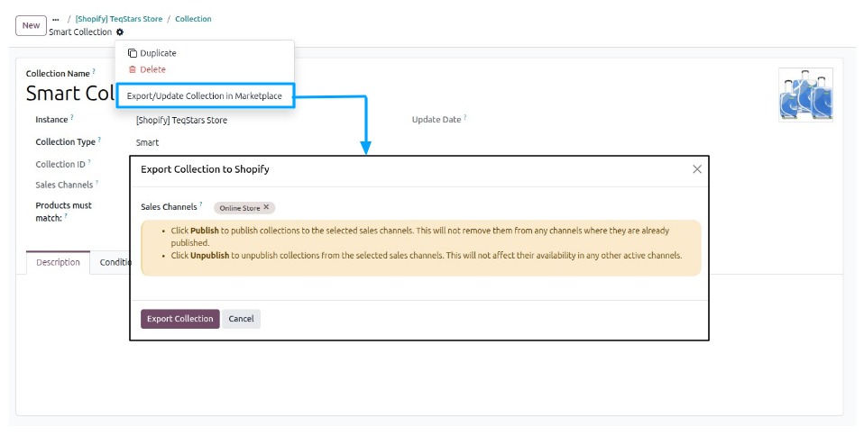Click the New button
The image size is (864, 435).
click(31, 25)
